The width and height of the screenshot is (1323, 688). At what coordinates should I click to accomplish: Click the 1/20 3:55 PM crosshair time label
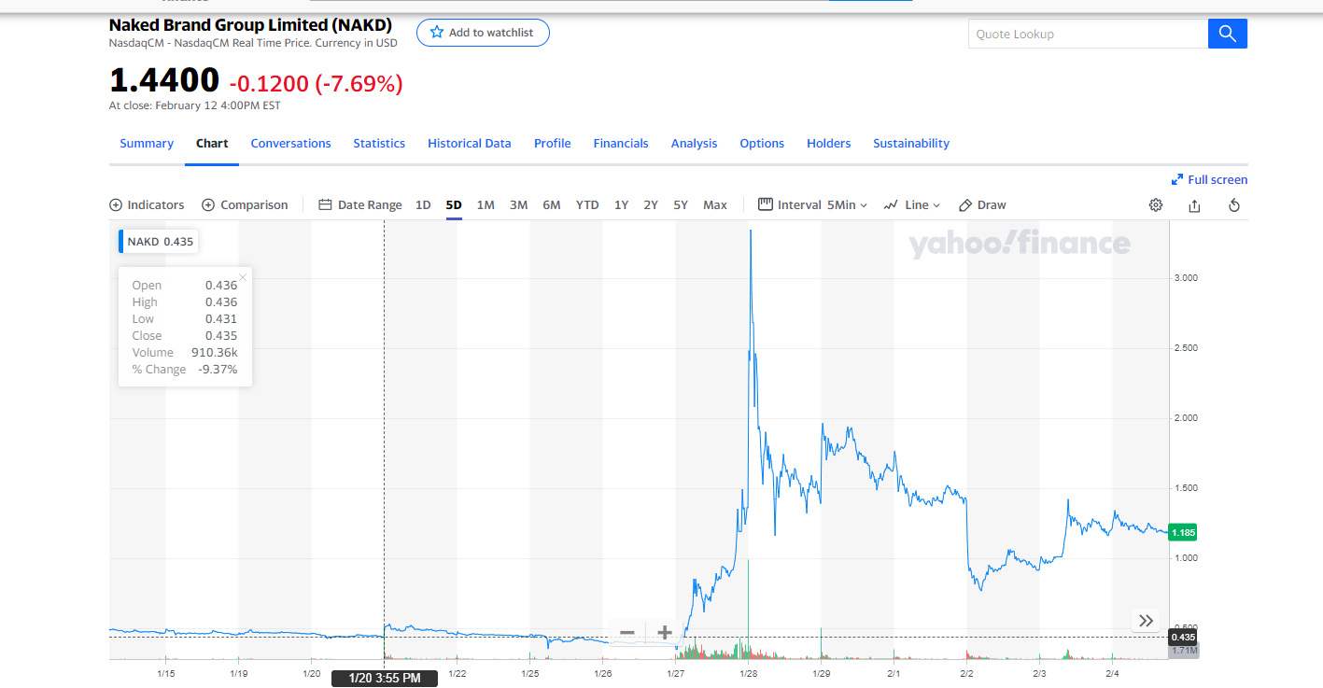(385, 678)
